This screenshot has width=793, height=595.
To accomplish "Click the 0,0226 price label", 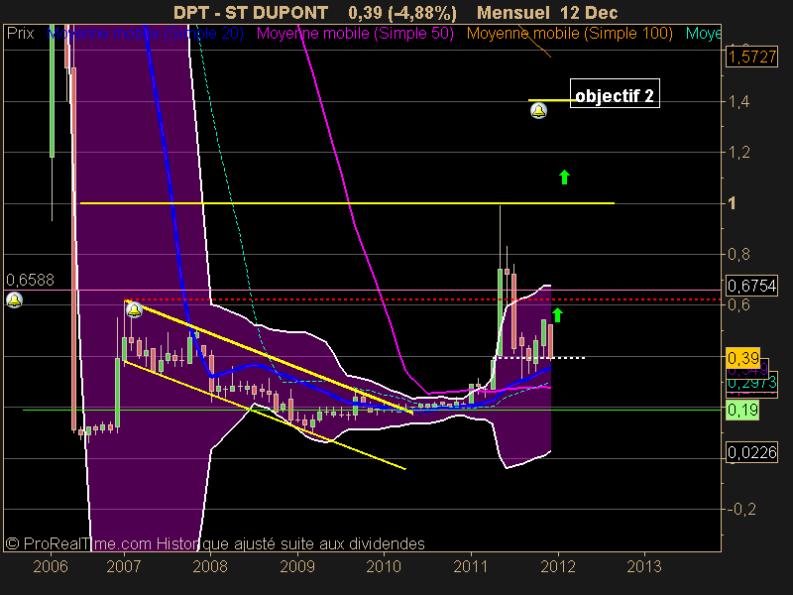I will (x=751, y=452).
